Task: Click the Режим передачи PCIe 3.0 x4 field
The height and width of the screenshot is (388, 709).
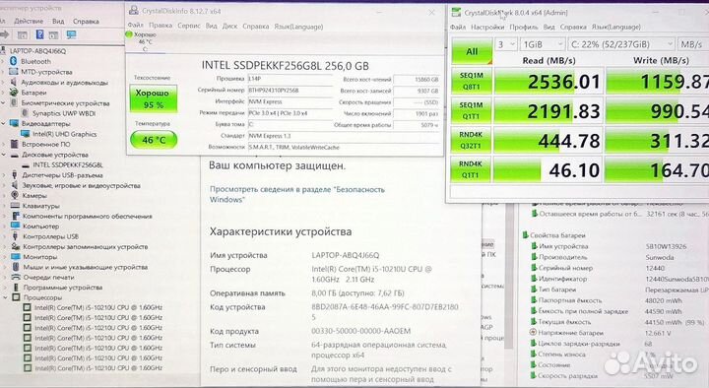Action: 290,113
